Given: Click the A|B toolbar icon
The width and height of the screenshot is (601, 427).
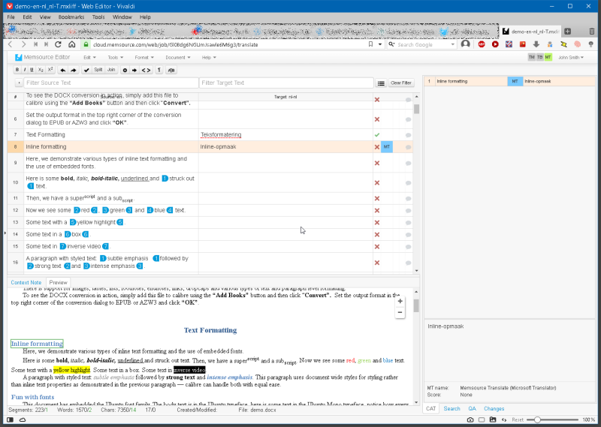Looking at the screenshot, I should tap(171, 70).
